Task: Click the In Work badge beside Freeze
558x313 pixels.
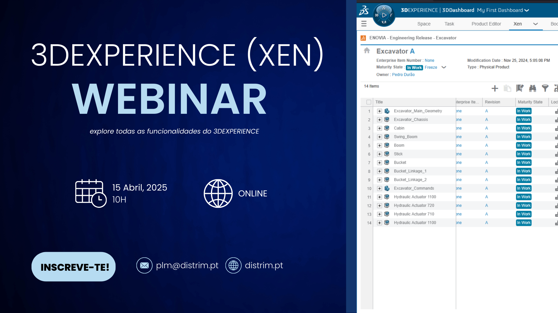Action: coord(415,68)
